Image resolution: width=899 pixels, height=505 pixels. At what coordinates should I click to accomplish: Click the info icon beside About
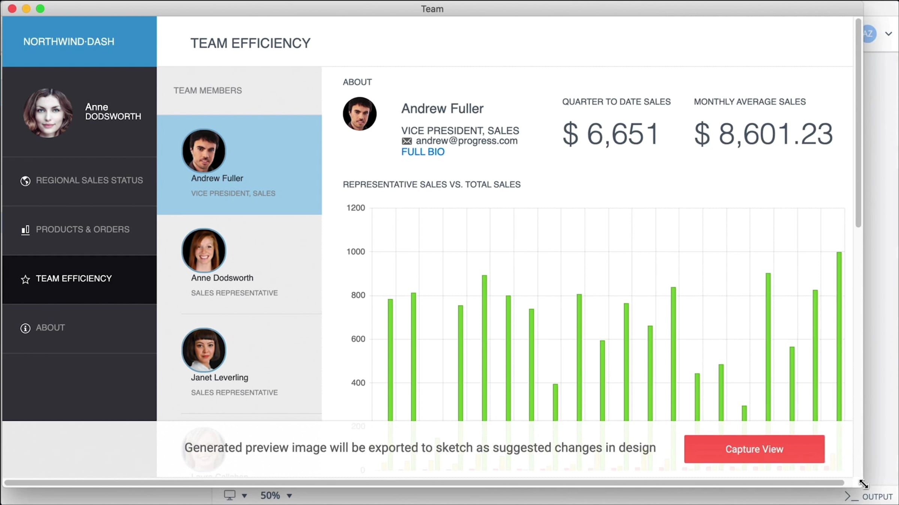[25, 328]
